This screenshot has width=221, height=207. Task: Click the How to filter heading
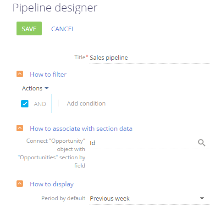click(x=48, y=74)
